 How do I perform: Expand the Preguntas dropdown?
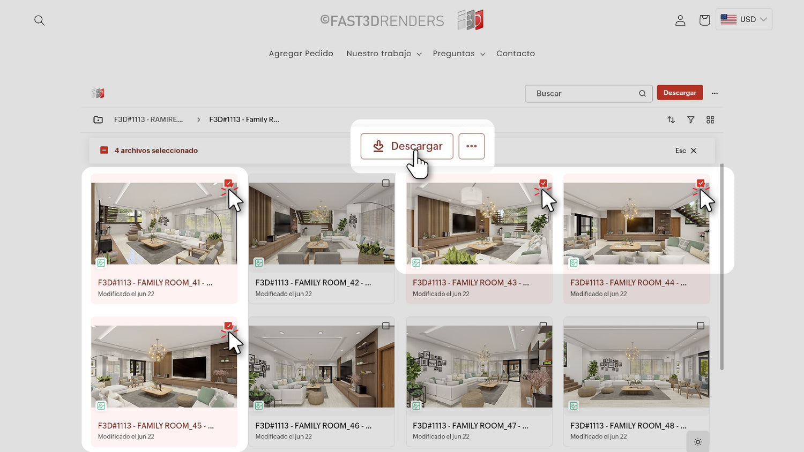click(458, 54)
